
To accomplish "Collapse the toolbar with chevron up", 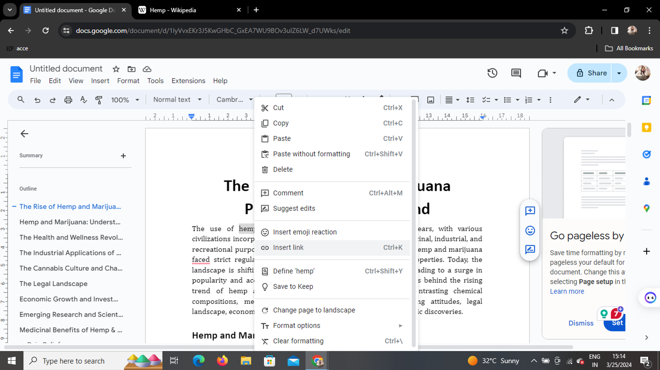I will [x=611, y=100].
